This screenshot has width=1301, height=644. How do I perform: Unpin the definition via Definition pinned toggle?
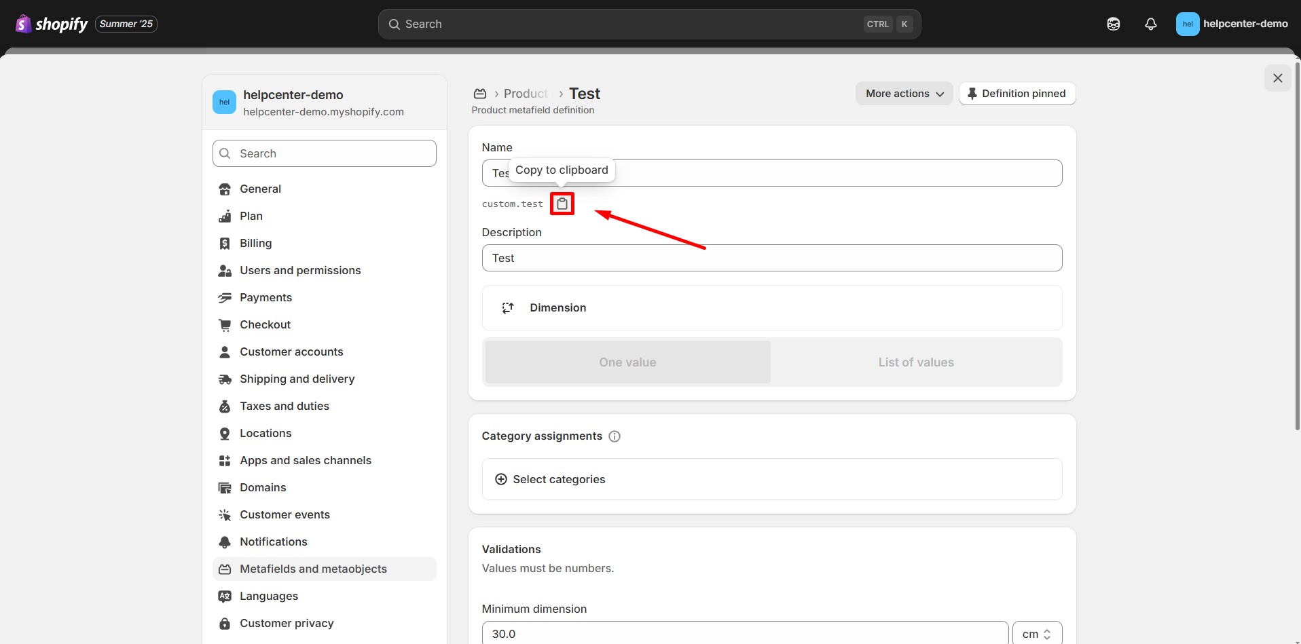[1016, 93]
